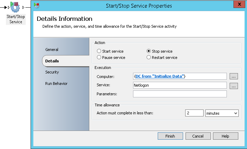Click the time allowance value field
This screenshot has width=247, height=149.
pyautogui.click(x=194, y=113)
